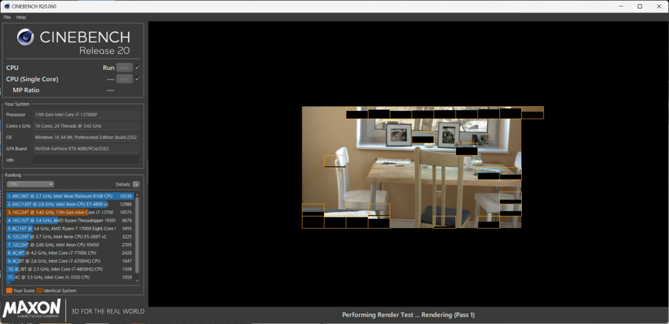
Task: Open the CPU ranking type dropdown
Action: pos(30,184)
